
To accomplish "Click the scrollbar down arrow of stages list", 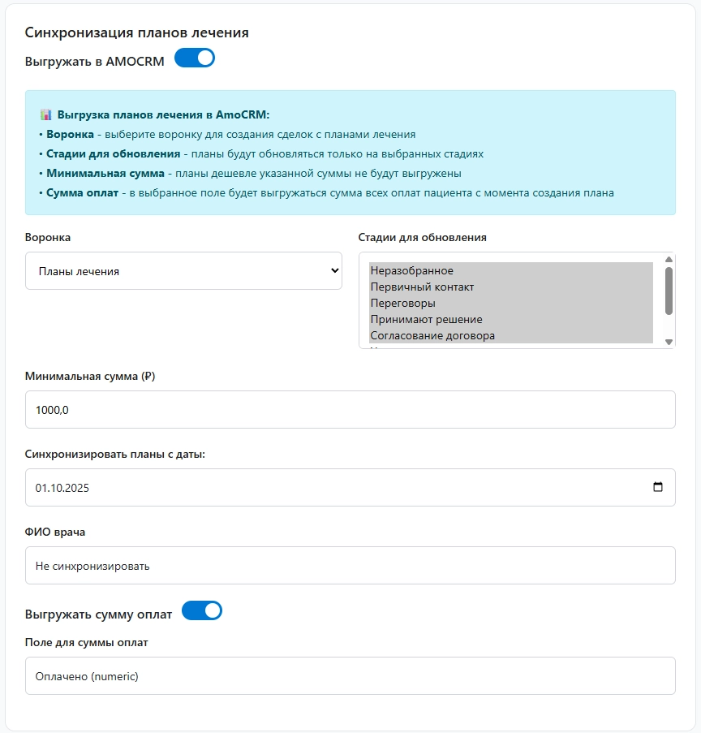I will [668, 343].
